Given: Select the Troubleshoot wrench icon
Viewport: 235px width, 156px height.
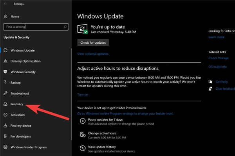Looking at the screenshot, I should tap(5, 94).
